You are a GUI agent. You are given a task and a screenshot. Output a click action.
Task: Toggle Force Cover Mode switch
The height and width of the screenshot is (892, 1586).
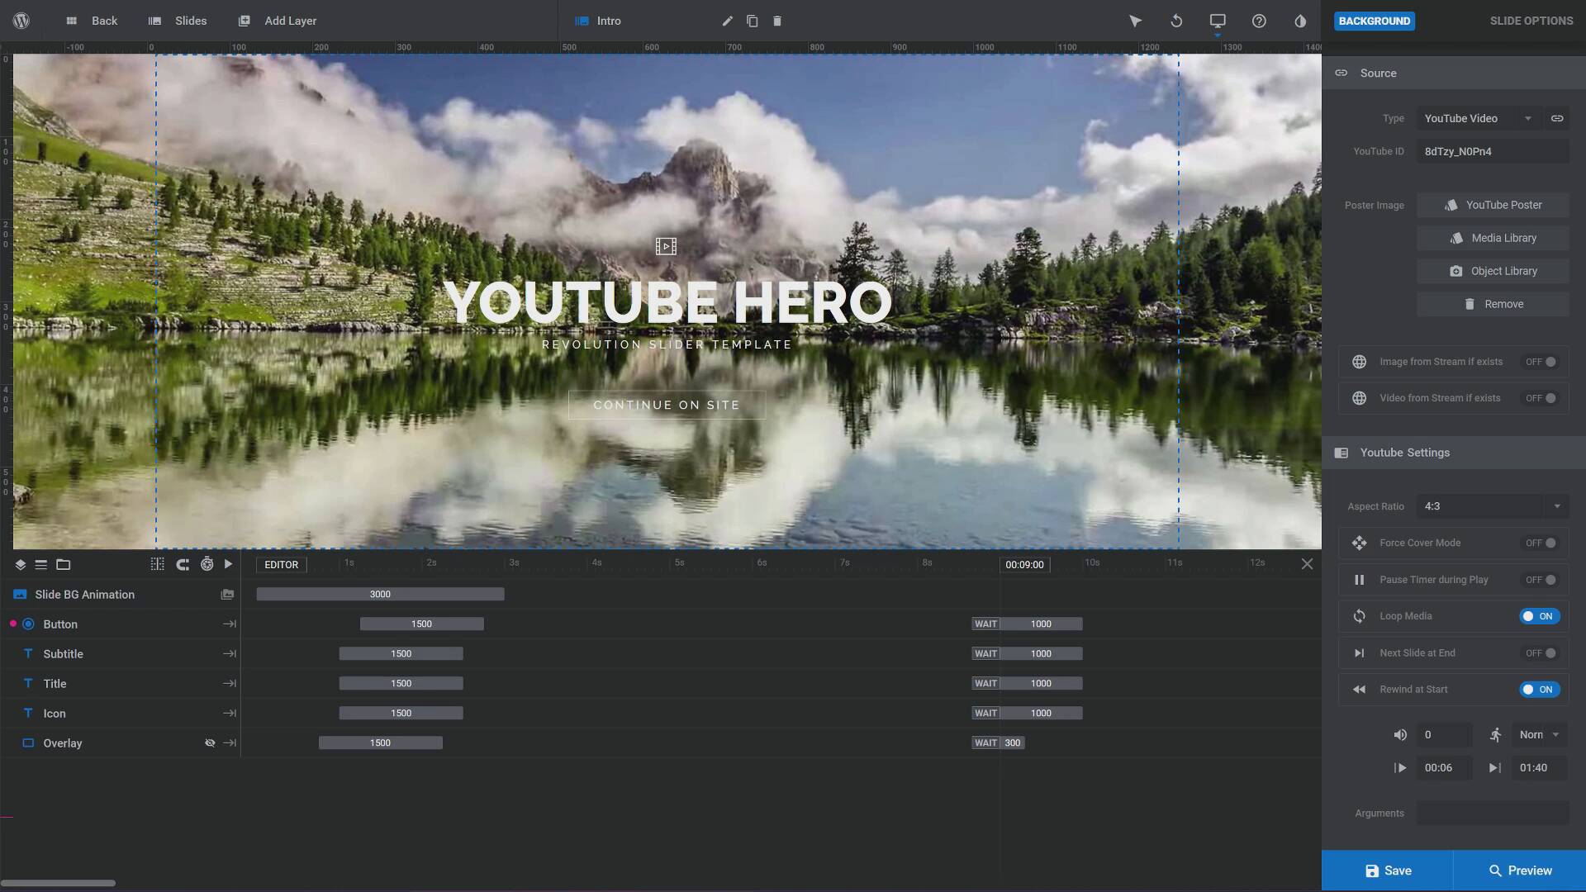point(1541,543)
